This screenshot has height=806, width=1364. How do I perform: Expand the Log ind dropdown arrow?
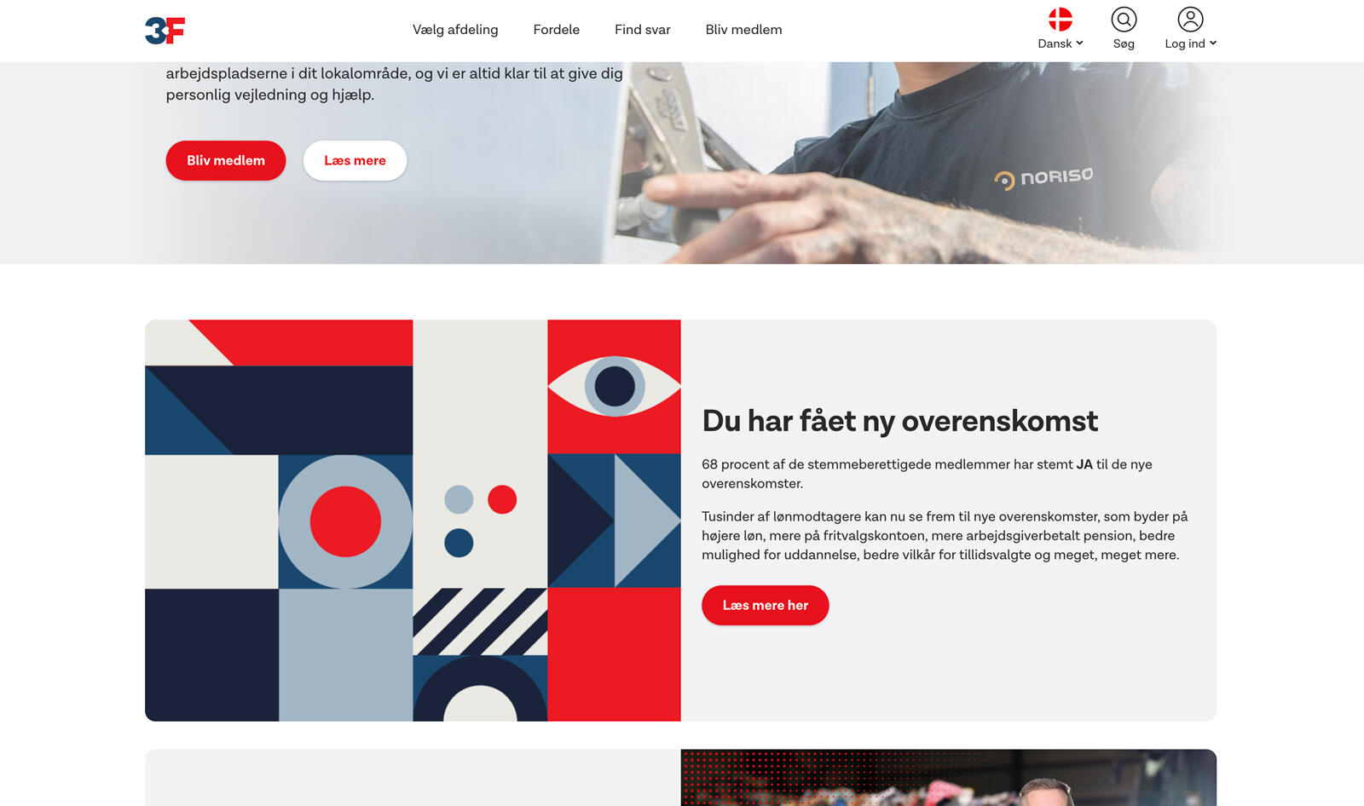pyautogui.click(x=1213, y=43)
